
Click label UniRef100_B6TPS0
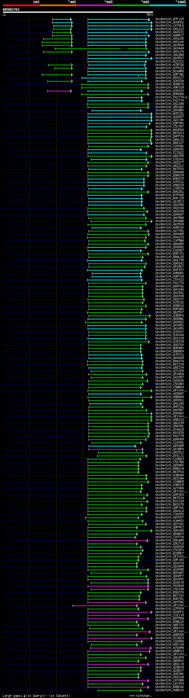point(170,169)
